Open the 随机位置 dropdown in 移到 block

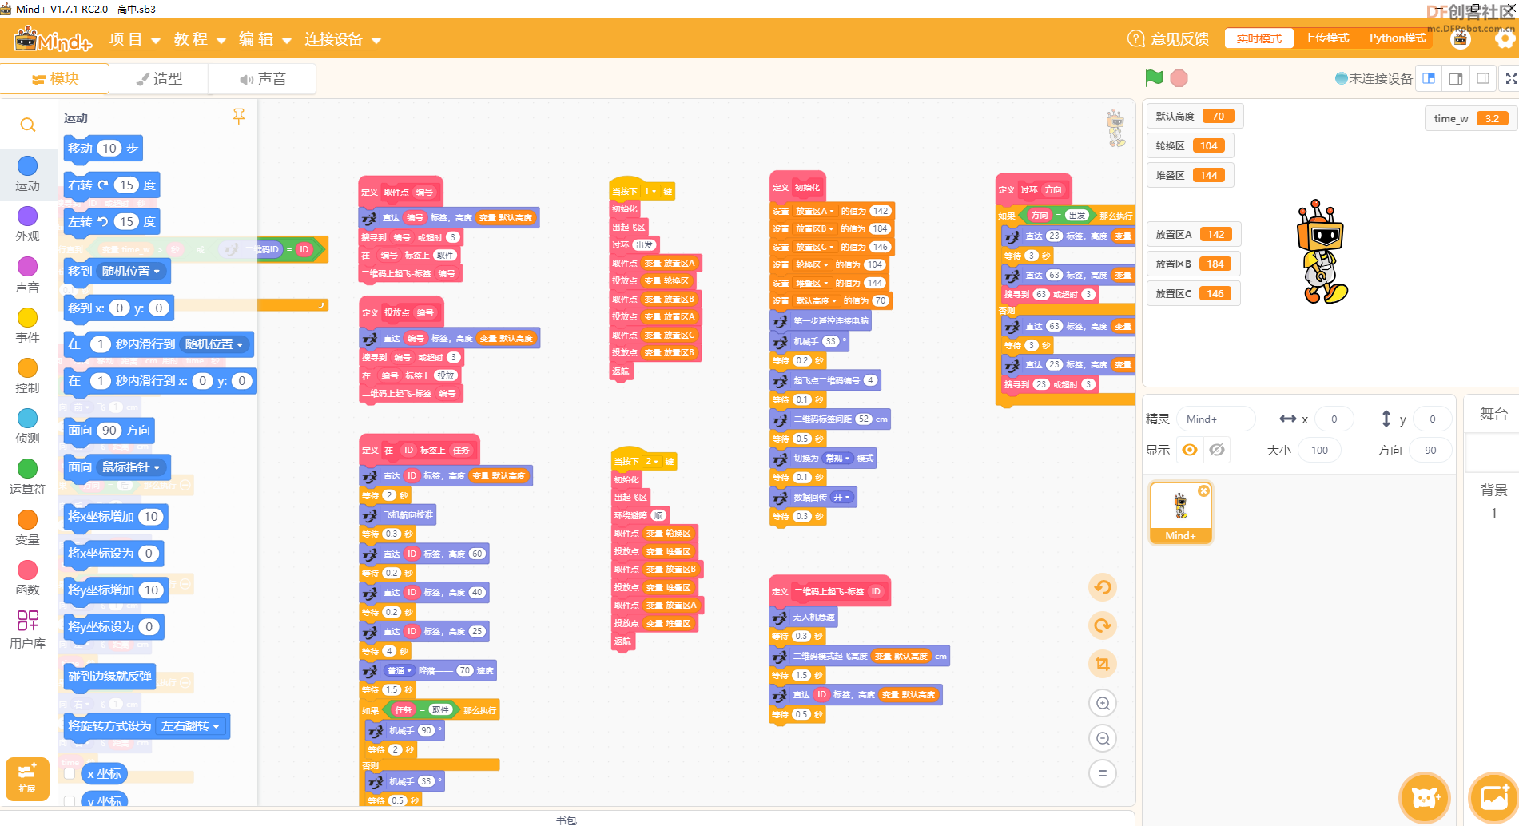click(x=130, y=272)
